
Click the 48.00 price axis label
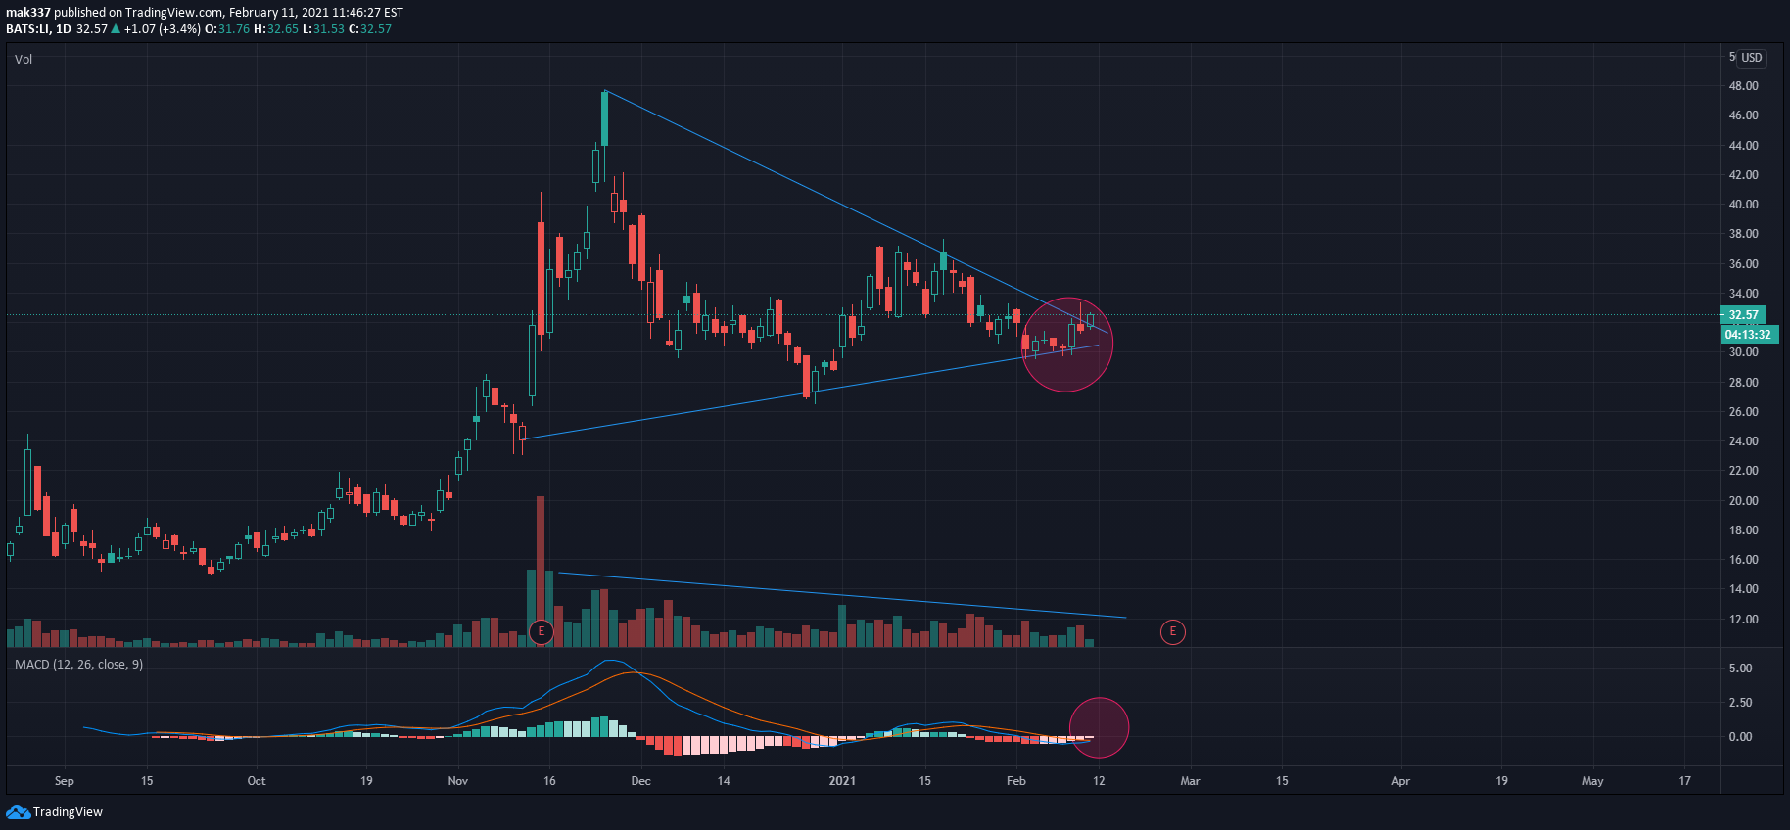coord(1743,86)
